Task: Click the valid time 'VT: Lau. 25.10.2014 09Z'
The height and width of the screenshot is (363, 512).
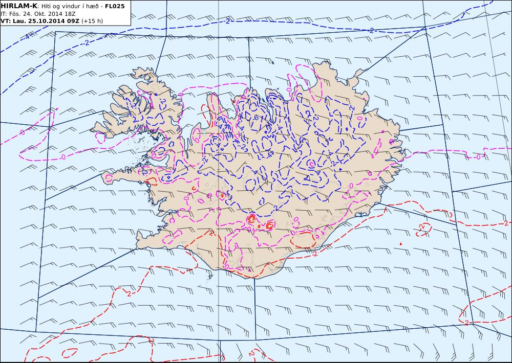Action: click(x=40, y=21)
